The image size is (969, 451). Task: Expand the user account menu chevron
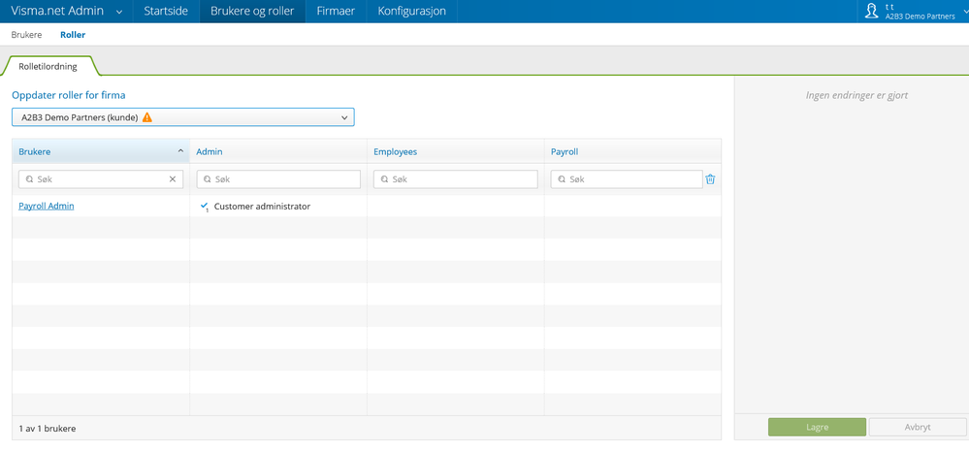(x=965, y=11)
